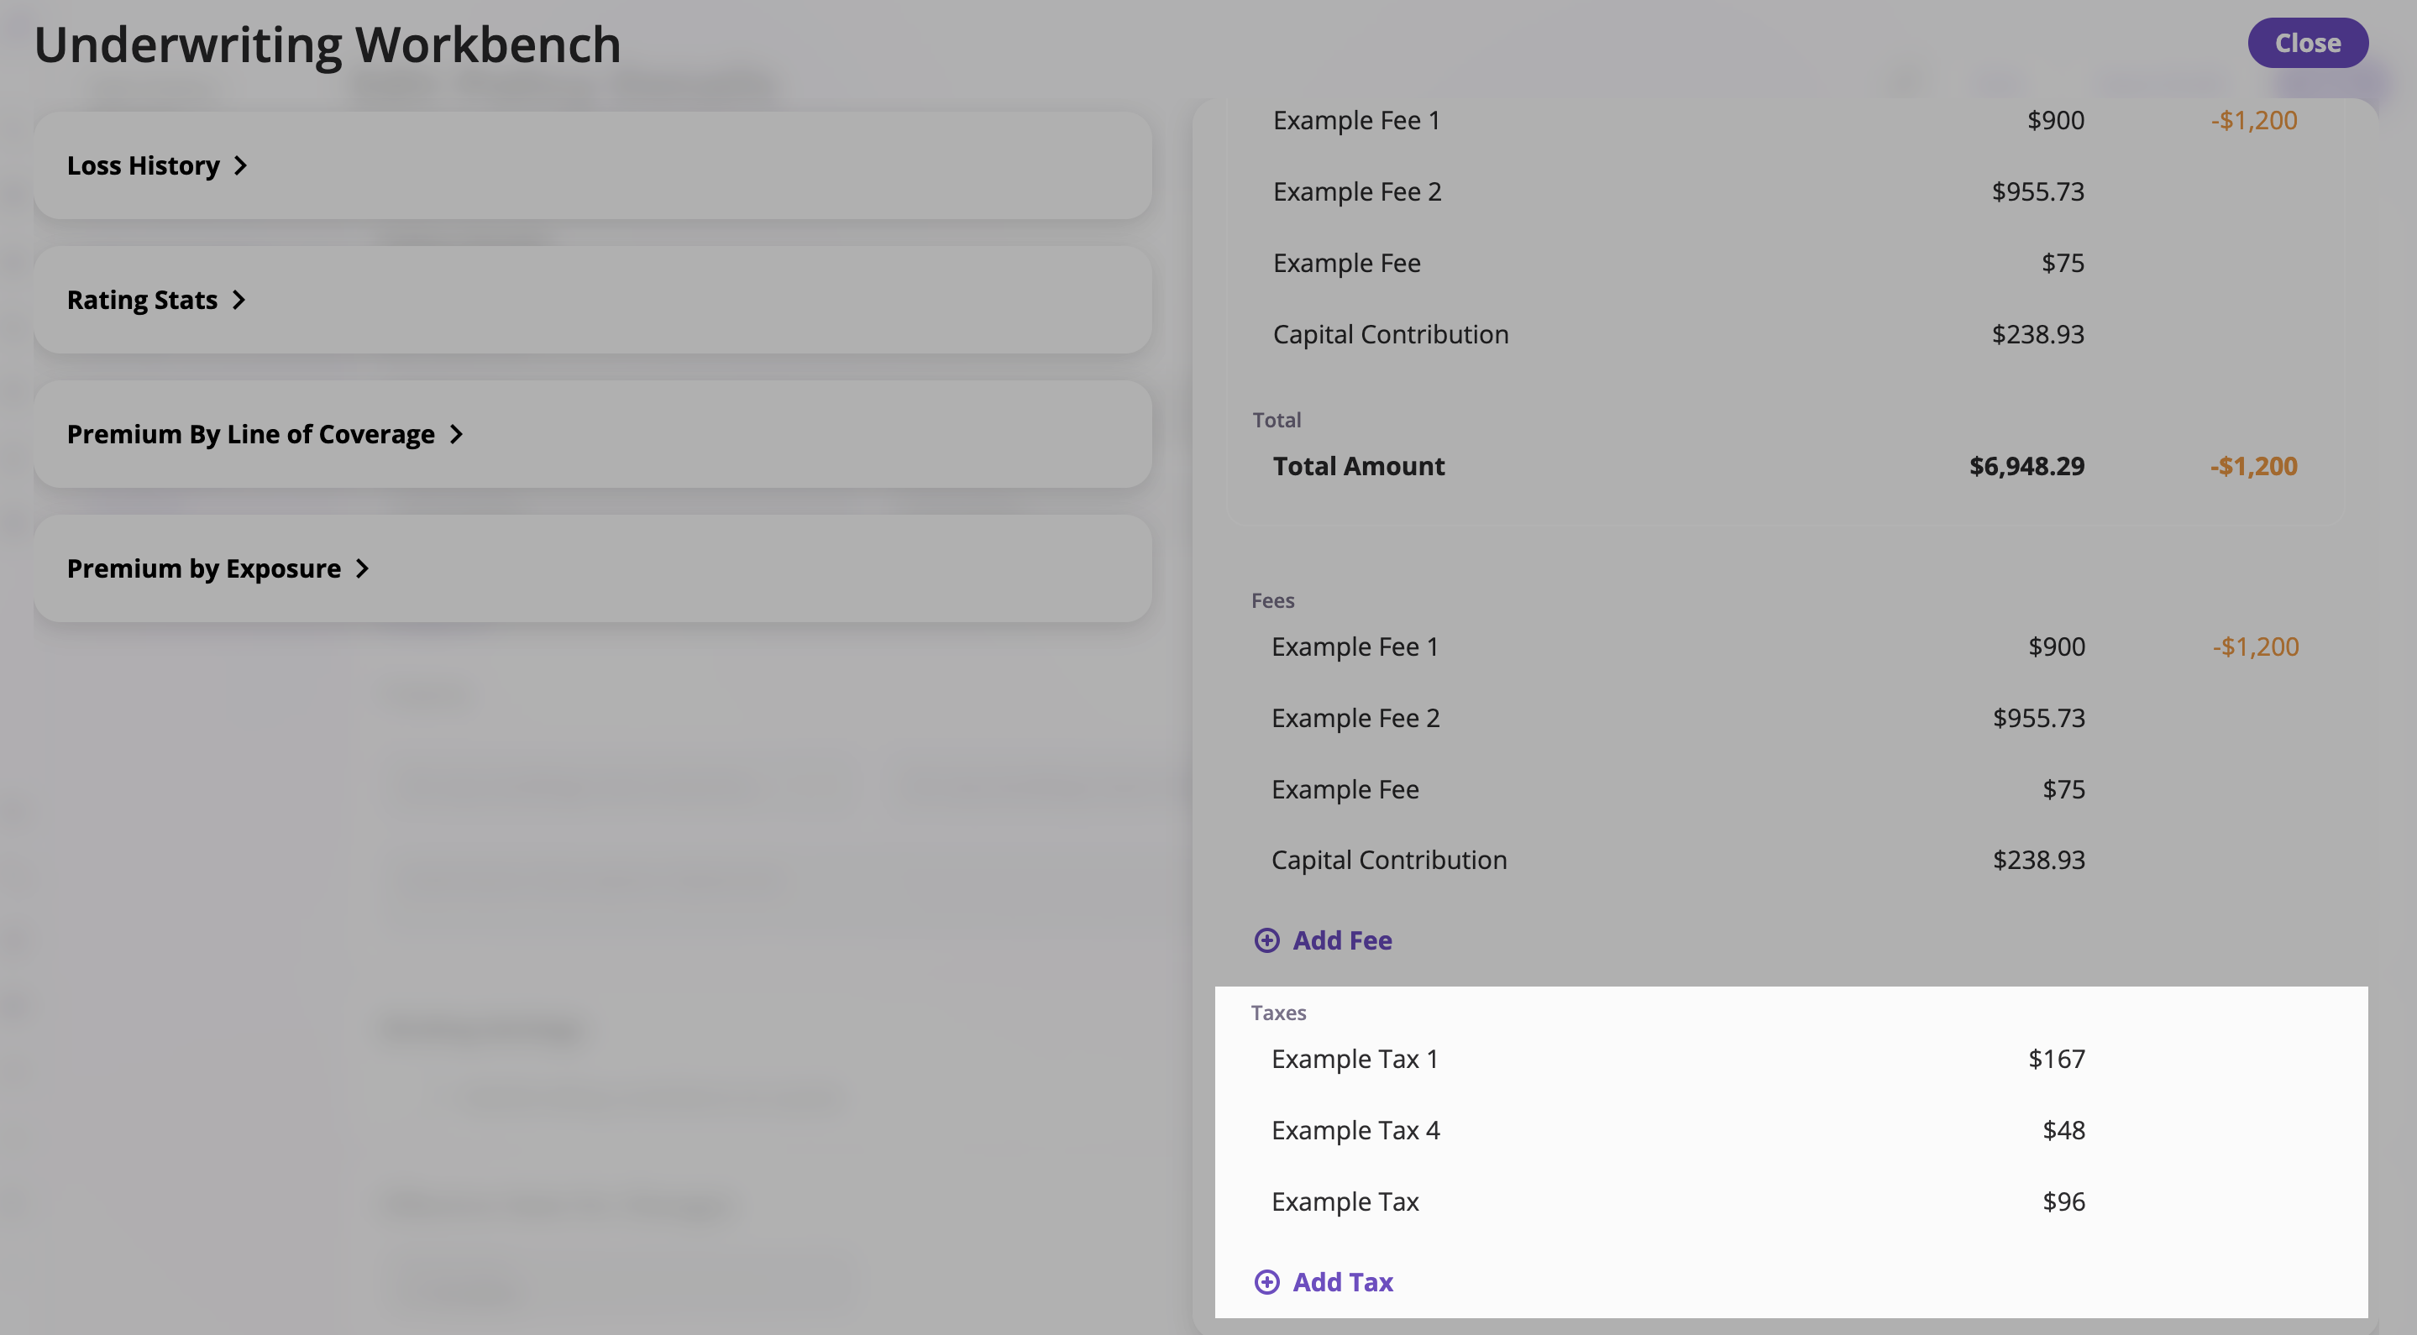
Task: Expand Rating Stats chevron
Action: pos(239,301)
